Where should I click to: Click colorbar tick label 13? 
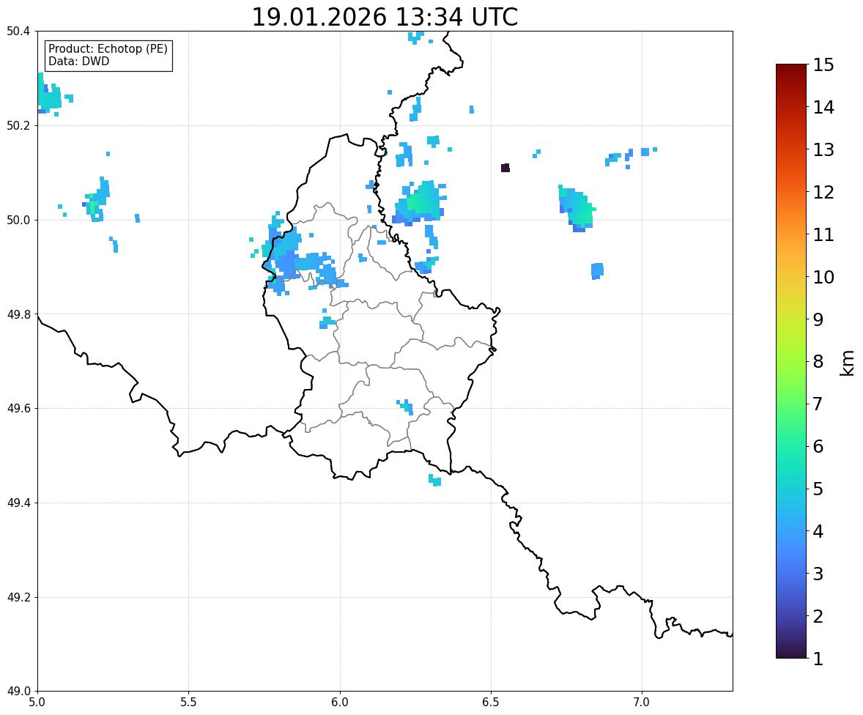[x=823, y=149]
